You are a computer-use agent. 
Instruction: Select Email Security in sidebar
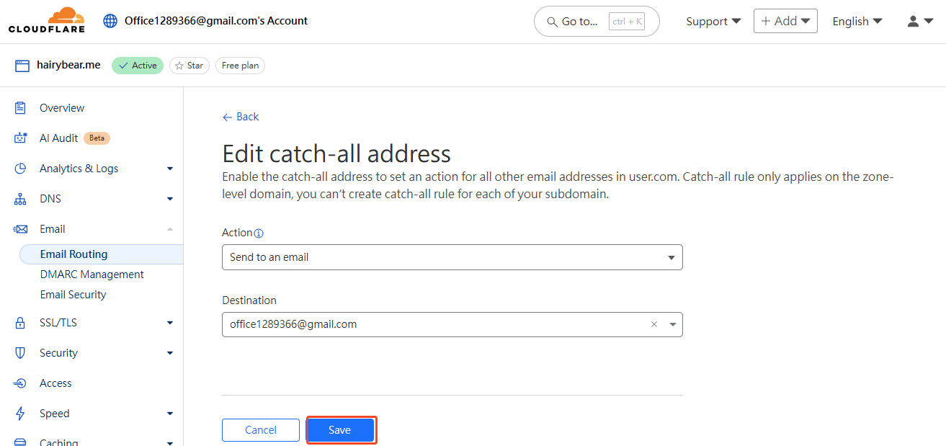(73, 295)
